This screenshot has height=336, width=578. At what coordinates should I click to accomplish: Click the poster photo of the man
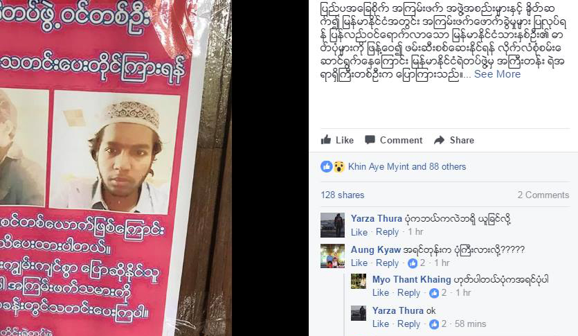coord(114,152)
